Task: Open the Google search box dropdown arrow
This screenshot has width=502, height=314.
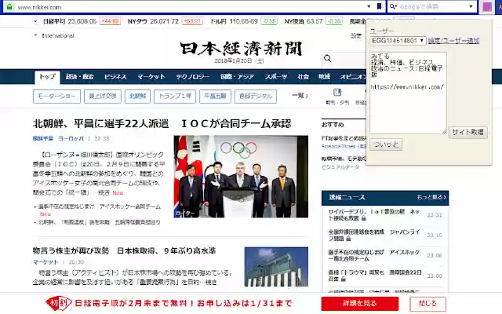Action: pyautogui.click(x=471, y=6)
